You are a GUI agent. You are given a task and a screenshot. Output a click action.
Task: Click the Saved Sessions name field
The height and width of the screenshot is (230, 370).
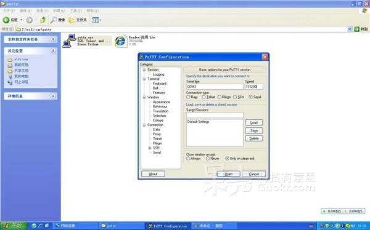[x=215, y=115]
